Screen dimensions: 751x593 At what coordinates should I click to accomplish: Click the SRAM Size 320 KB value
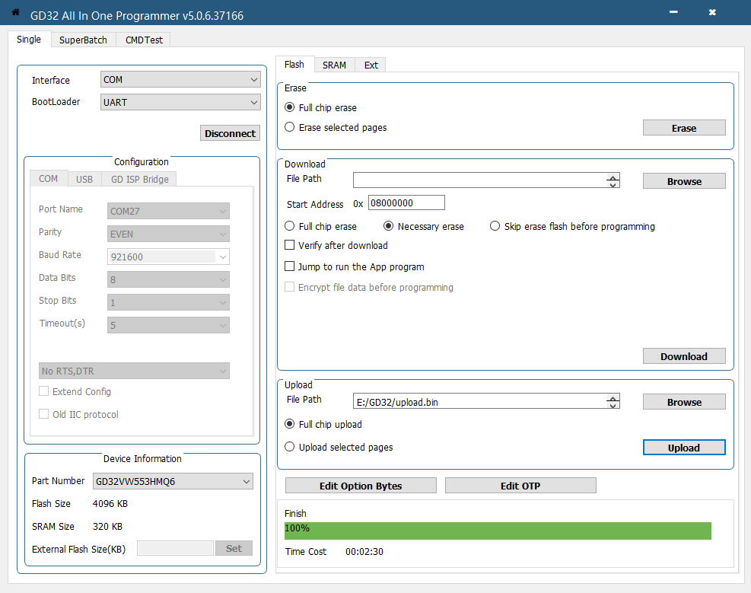107,527
